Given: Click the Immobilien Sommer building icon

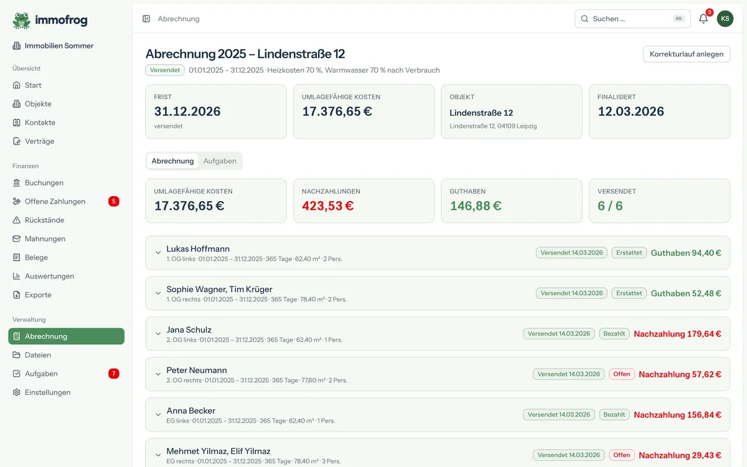Looking at the screenshot, I should [x=17, y=46].
